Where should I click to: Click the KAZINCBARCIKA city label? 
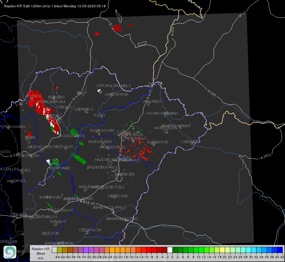click(x=52, y=102)
